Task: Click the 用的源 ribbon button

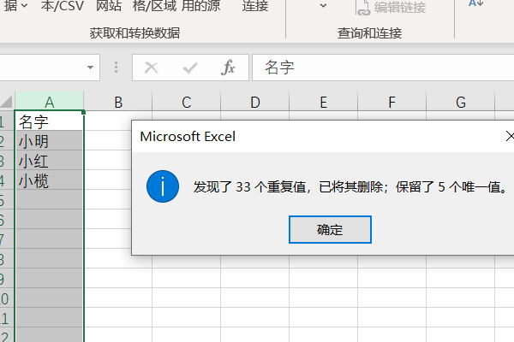Action: coord(200,6)
